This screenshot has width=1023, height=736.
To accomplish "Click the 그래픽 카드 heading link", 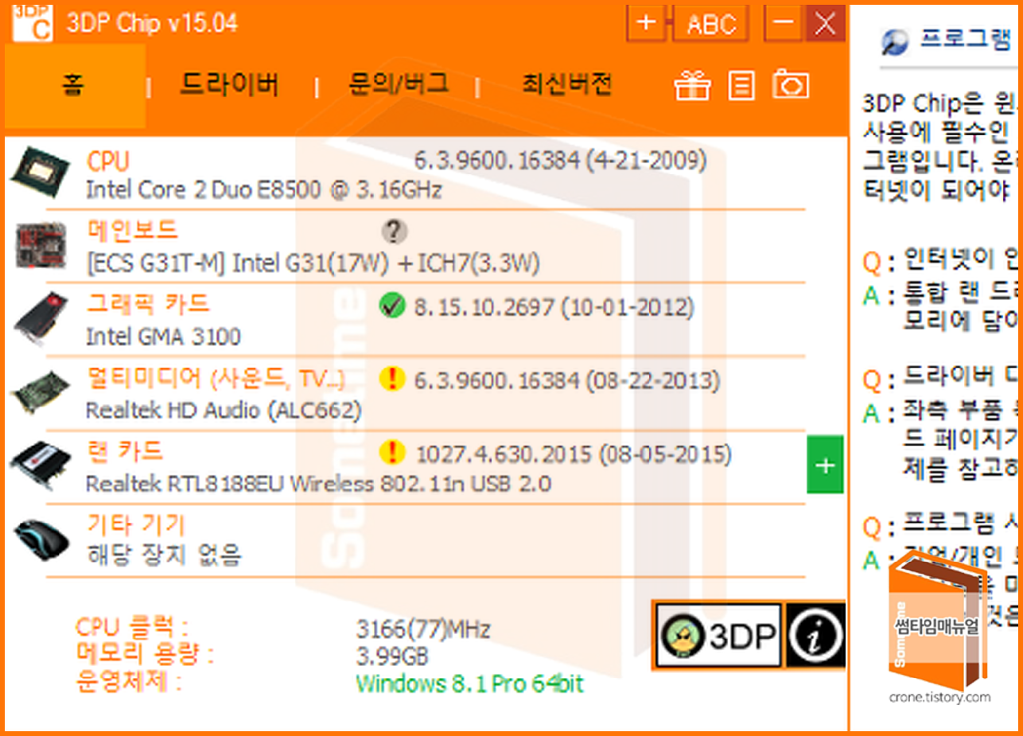I will pyautogui.click(x=147, y=304).
